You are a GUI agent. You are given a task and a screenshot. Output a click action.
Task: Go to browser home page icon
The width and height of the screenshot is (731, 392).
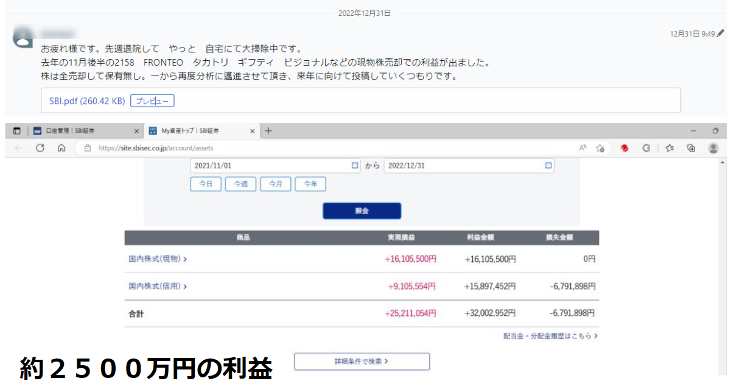61,148
